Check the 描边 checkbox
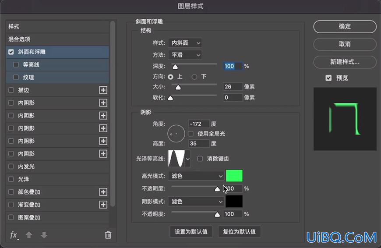The image size is (381, 248). click(11, 90)
